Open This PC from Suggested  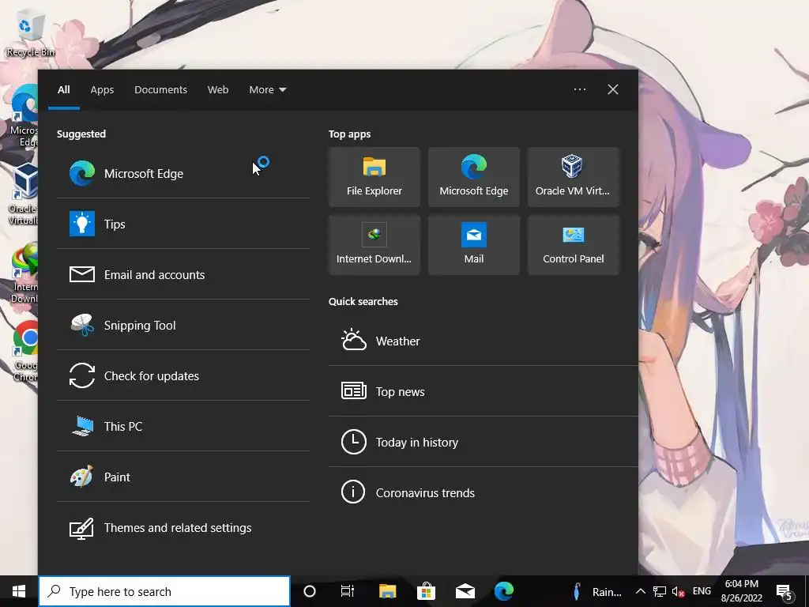point(182,426)
